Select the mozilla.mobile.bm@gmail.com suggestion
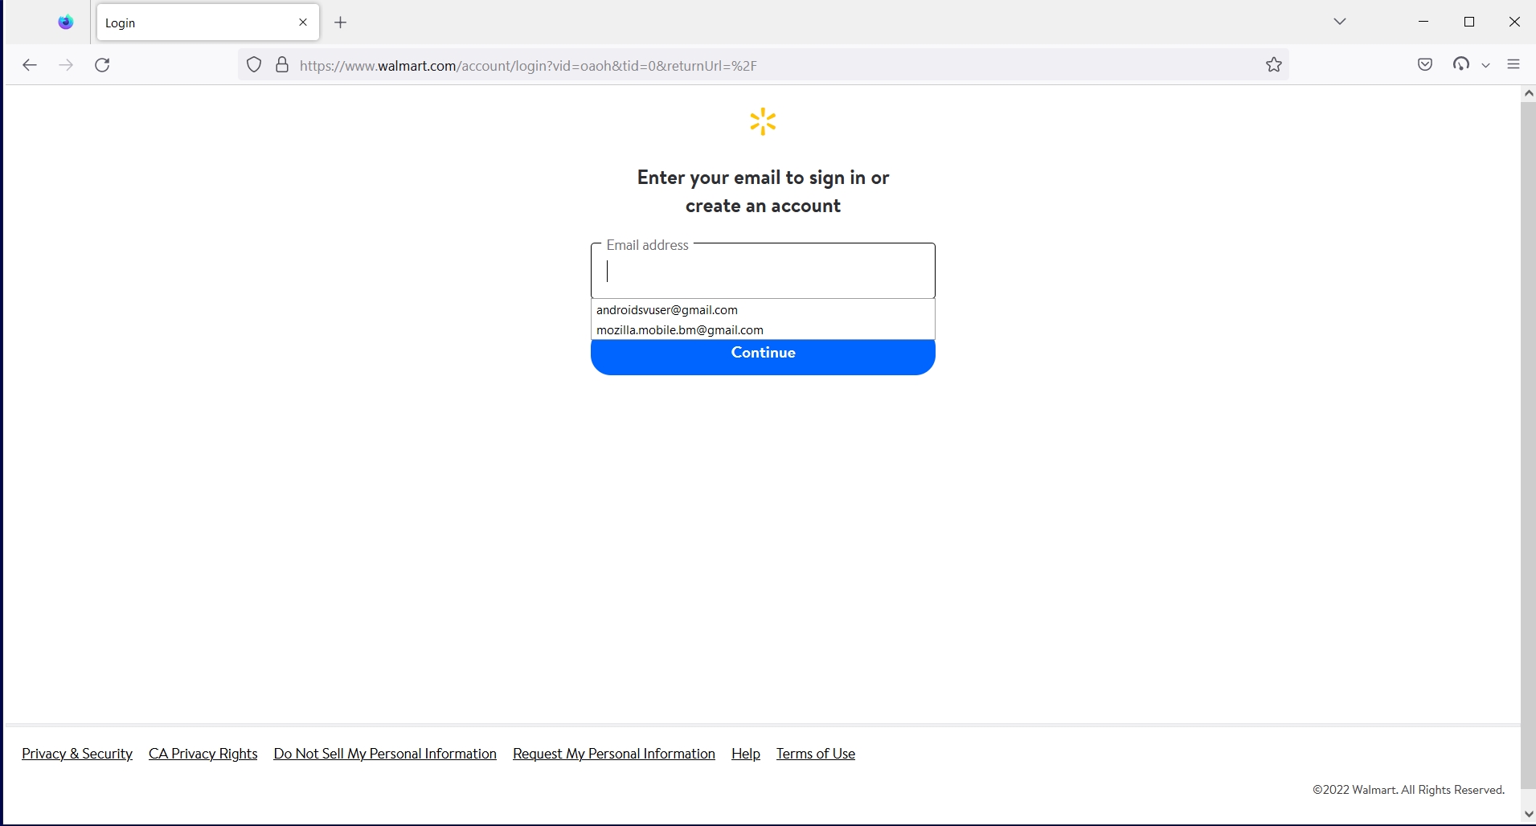The width and height of the screenshot is (1536, 826). [680, 329]
